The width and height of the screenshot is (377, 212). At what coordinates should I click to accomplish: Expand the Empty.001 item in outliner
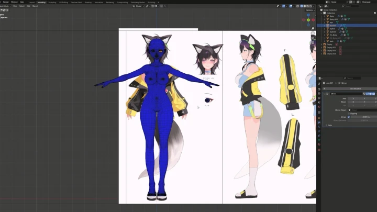[x=321, y=48]
